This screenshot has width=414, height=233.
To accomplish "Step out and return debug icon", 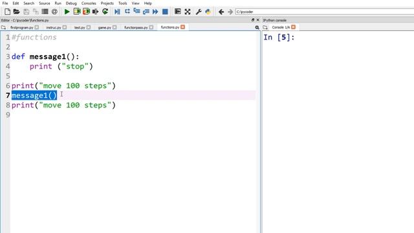I will click(146, 12).
